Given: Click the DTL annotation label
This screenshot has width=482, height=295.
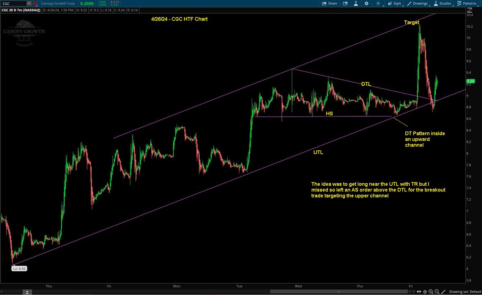Looking at the screenshot, I should click(366, 84).
